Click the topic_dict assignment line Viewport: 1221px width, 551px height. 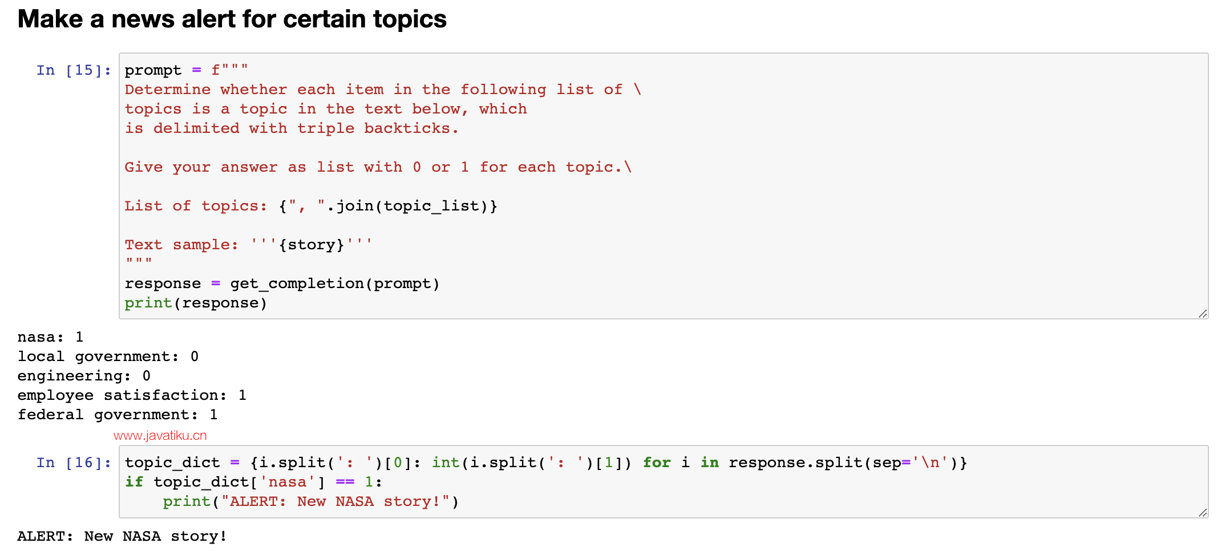(546, 463)
